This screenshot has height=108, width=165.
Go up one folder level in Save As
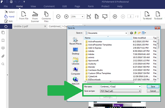click(135, 33)
